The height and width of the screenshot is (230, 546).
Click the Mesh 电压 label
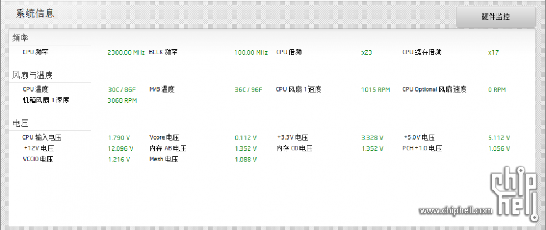163,159
